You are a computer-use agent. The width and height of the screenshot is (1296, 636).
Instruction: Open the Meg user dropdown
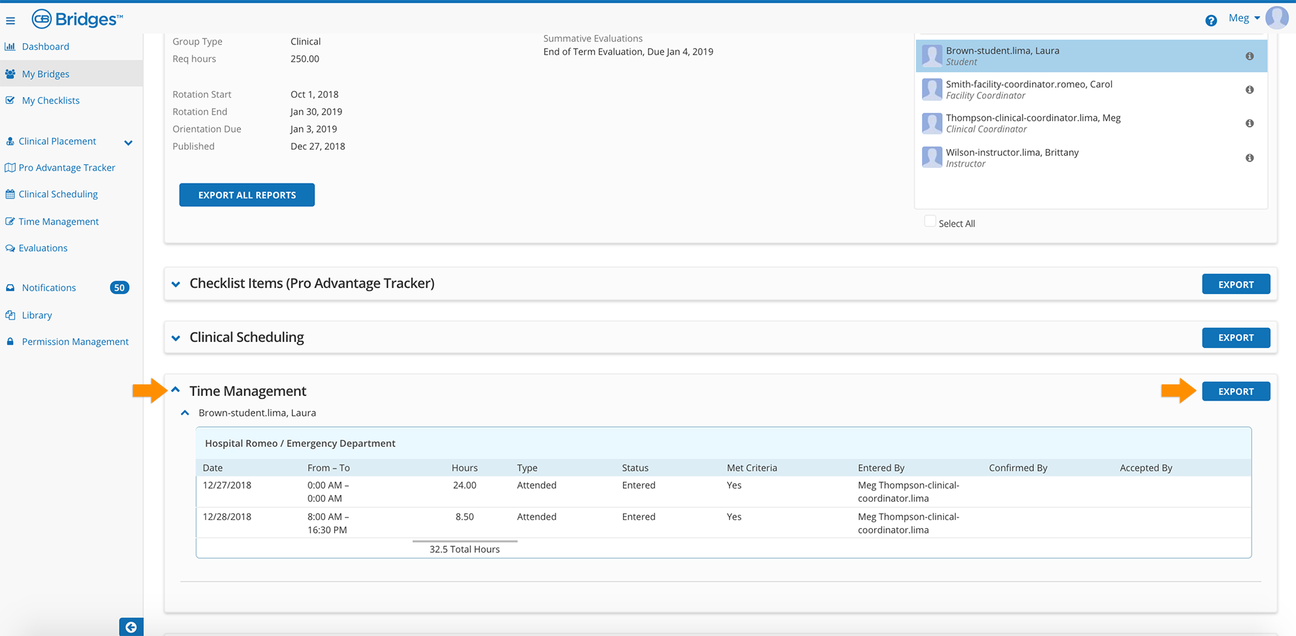1244,18
